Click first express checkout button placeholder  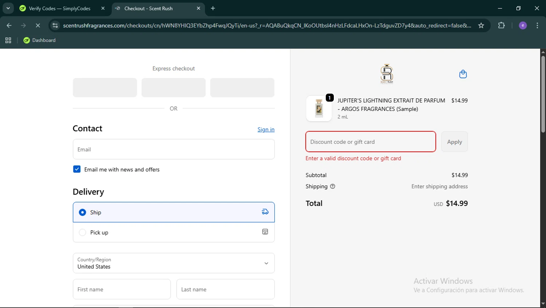105,88
